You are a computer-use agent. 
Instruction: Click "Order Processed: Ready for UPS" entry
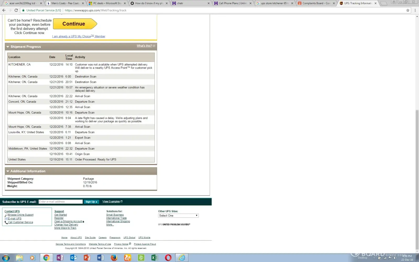(96, 160)
